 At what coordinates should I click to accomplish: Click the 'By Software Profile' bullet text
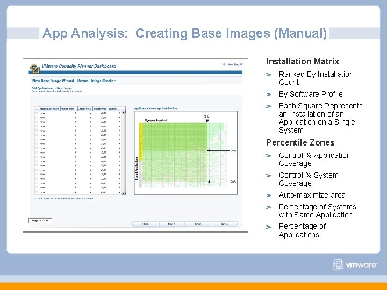[x=311, y=94]
